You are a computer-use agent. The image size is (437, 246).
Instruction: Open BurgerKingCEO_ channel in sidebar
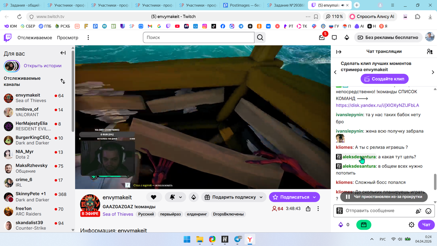tap(36, 140)
